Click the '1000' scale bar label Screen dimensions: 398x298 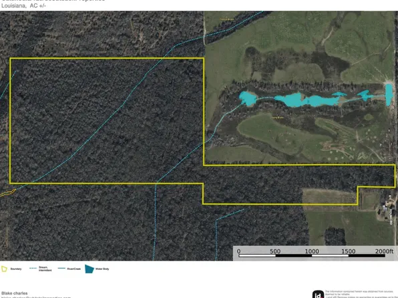coord(312,251)
